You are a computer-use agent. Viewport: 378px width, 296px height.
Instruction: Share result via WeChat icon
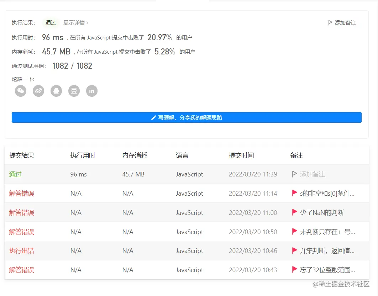coord(21,91)
